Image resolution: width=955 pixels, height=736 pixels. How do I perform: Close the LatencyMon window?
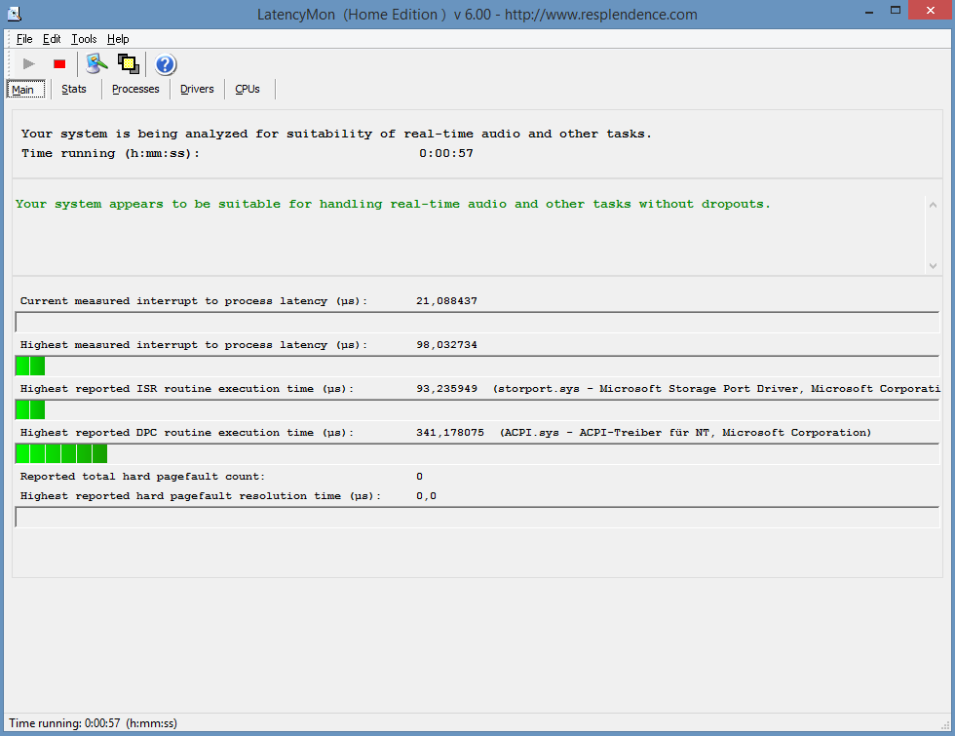930,11
